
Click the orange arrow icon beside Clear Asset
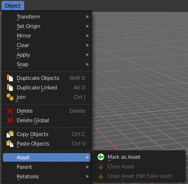tap(101, 166)
